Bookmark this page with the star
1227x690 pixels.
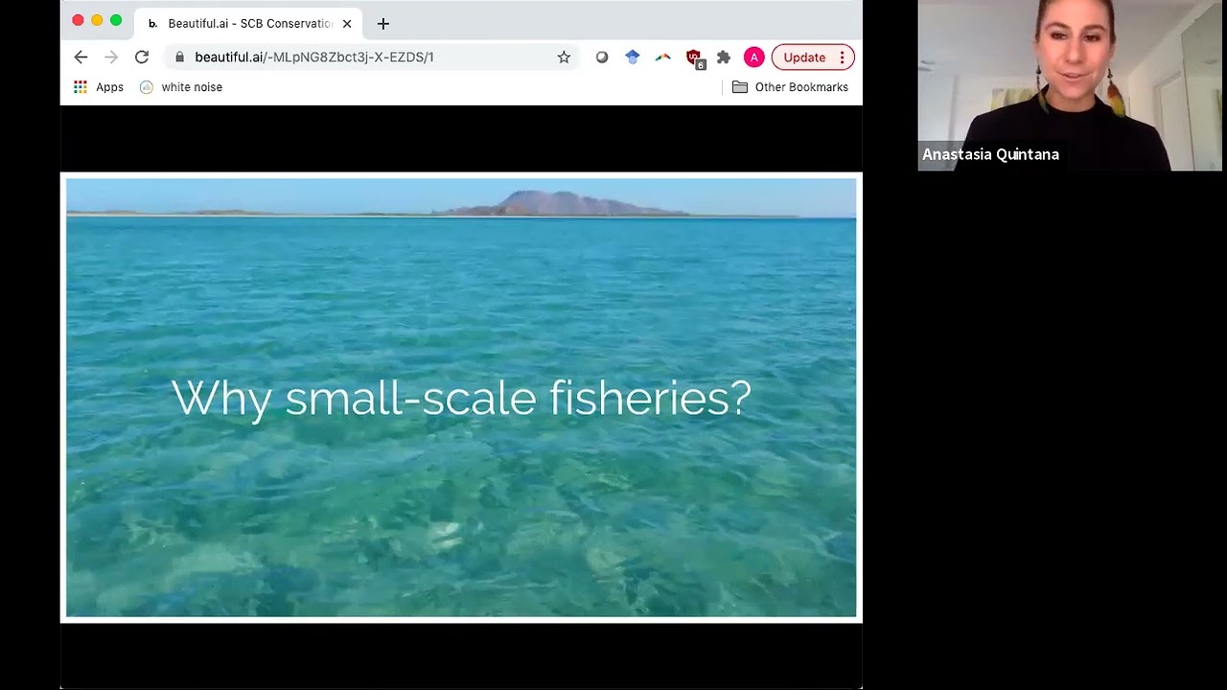click(564, 57)
